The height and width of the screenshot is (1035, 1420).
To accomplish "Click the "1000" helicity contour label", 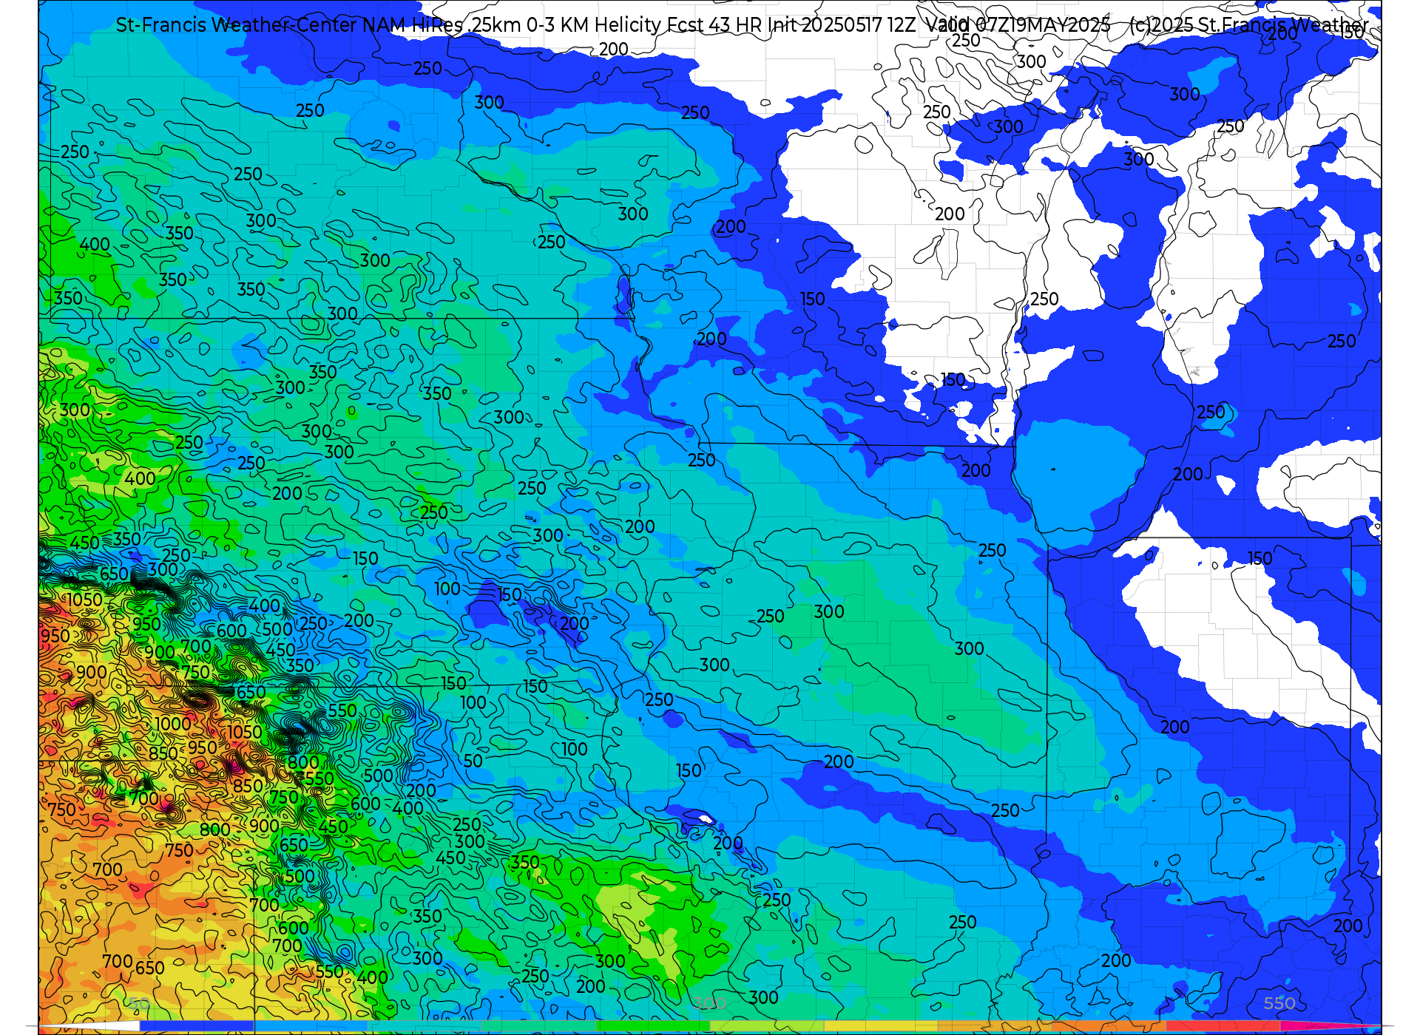I will (173, 724).
